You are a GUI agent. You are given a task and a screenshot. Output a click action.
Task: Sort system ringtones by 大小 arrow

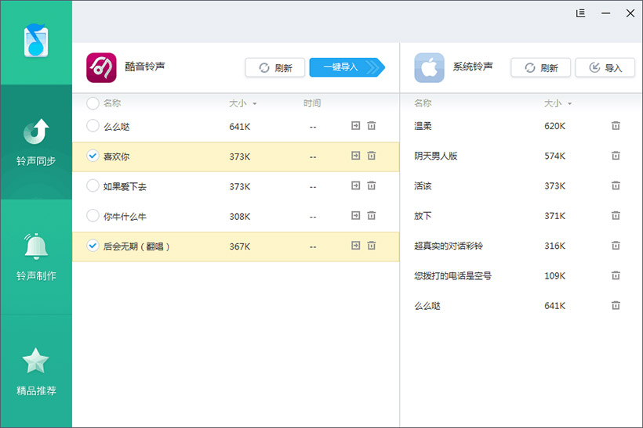570,104
